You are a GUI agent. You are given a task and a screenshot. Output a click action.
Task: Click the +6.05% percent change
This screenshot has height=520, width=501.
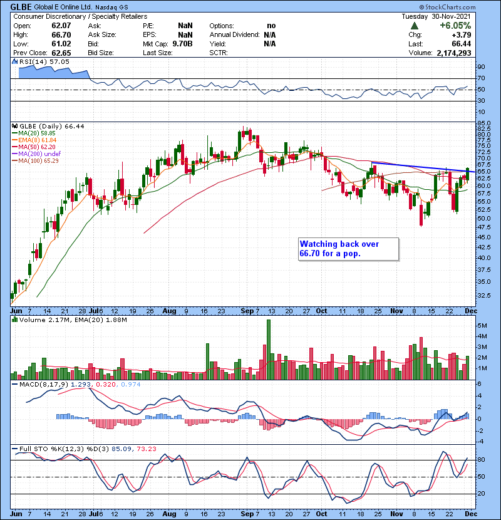455,26
